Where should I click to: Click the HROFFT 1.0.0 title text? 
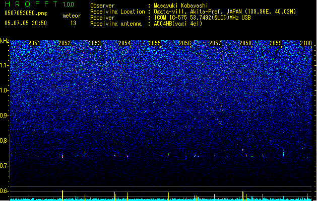[40, 4]
